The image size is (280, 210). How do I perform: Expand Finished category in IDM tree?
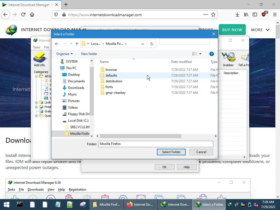(36, 107)
